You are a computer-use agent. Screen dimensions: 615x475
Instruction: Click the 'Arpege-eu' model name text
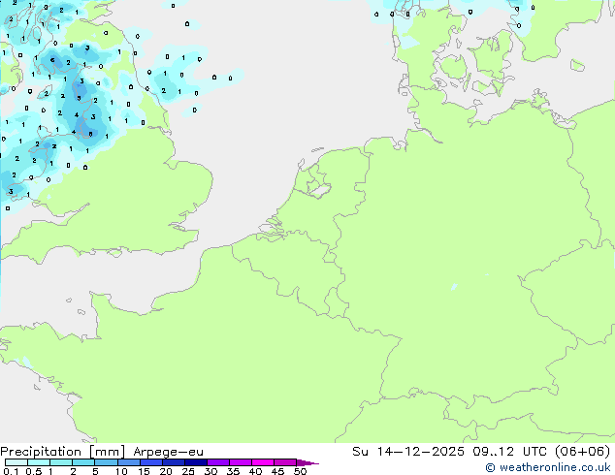point(168,452)
